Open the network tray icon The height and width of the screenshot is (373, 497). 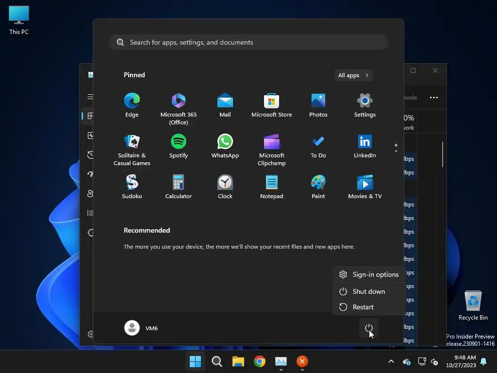pos(422,361)
